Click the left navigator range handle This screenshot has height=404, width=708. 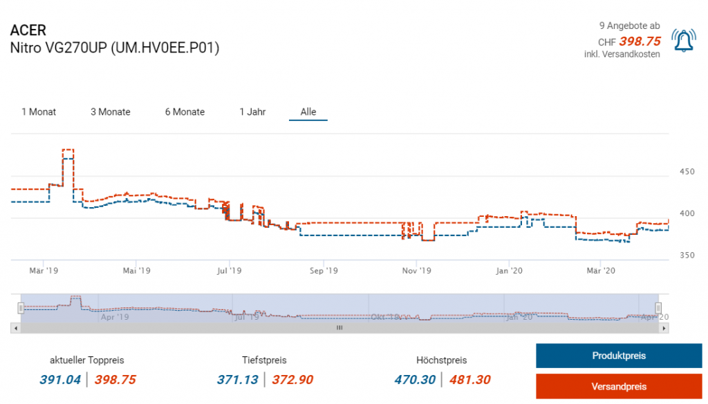coord(21,308)
